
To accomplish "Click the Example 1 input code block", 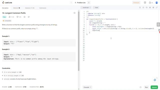I will [39, 43].
